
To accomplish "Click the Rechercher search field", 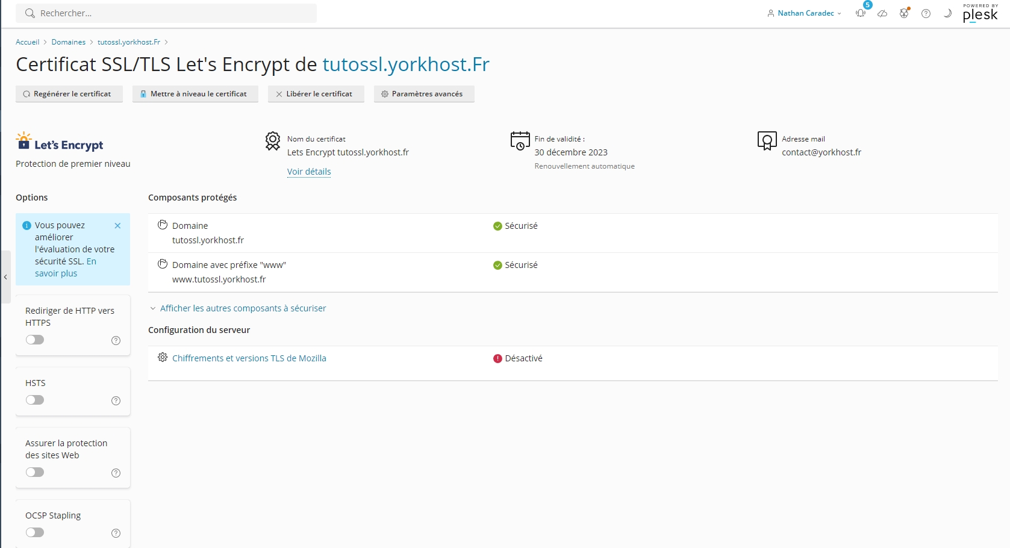I will (x=166, y=13).
